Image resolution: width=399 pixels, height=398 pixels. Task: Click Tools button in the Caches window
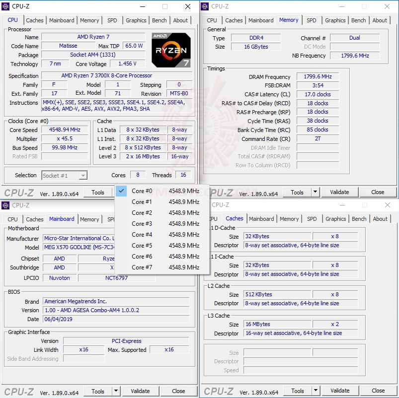298,391
